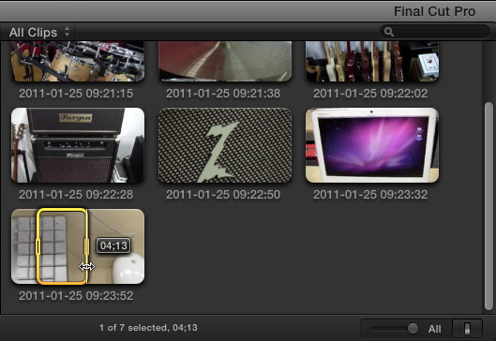Click the clip label 2011-01-25 09:23:52

76,296
